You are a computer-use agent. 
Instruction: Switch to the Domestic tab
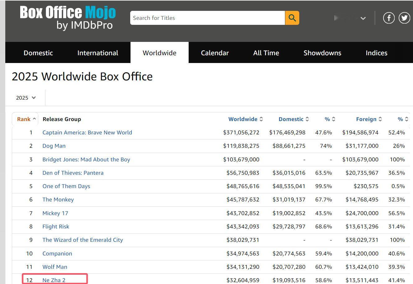pyautogui.click(x=38, y=53)
